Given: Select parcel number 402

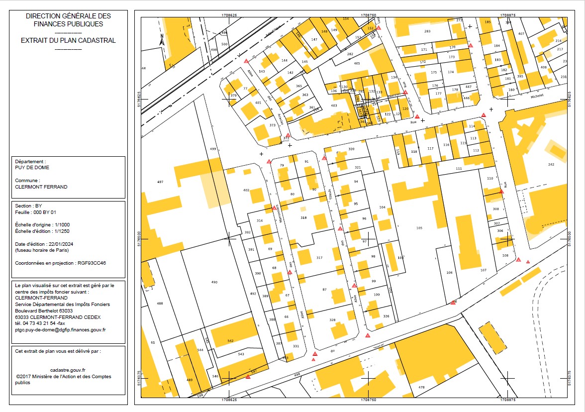Looking at the screenshot, I should click(x=246, y=190).
